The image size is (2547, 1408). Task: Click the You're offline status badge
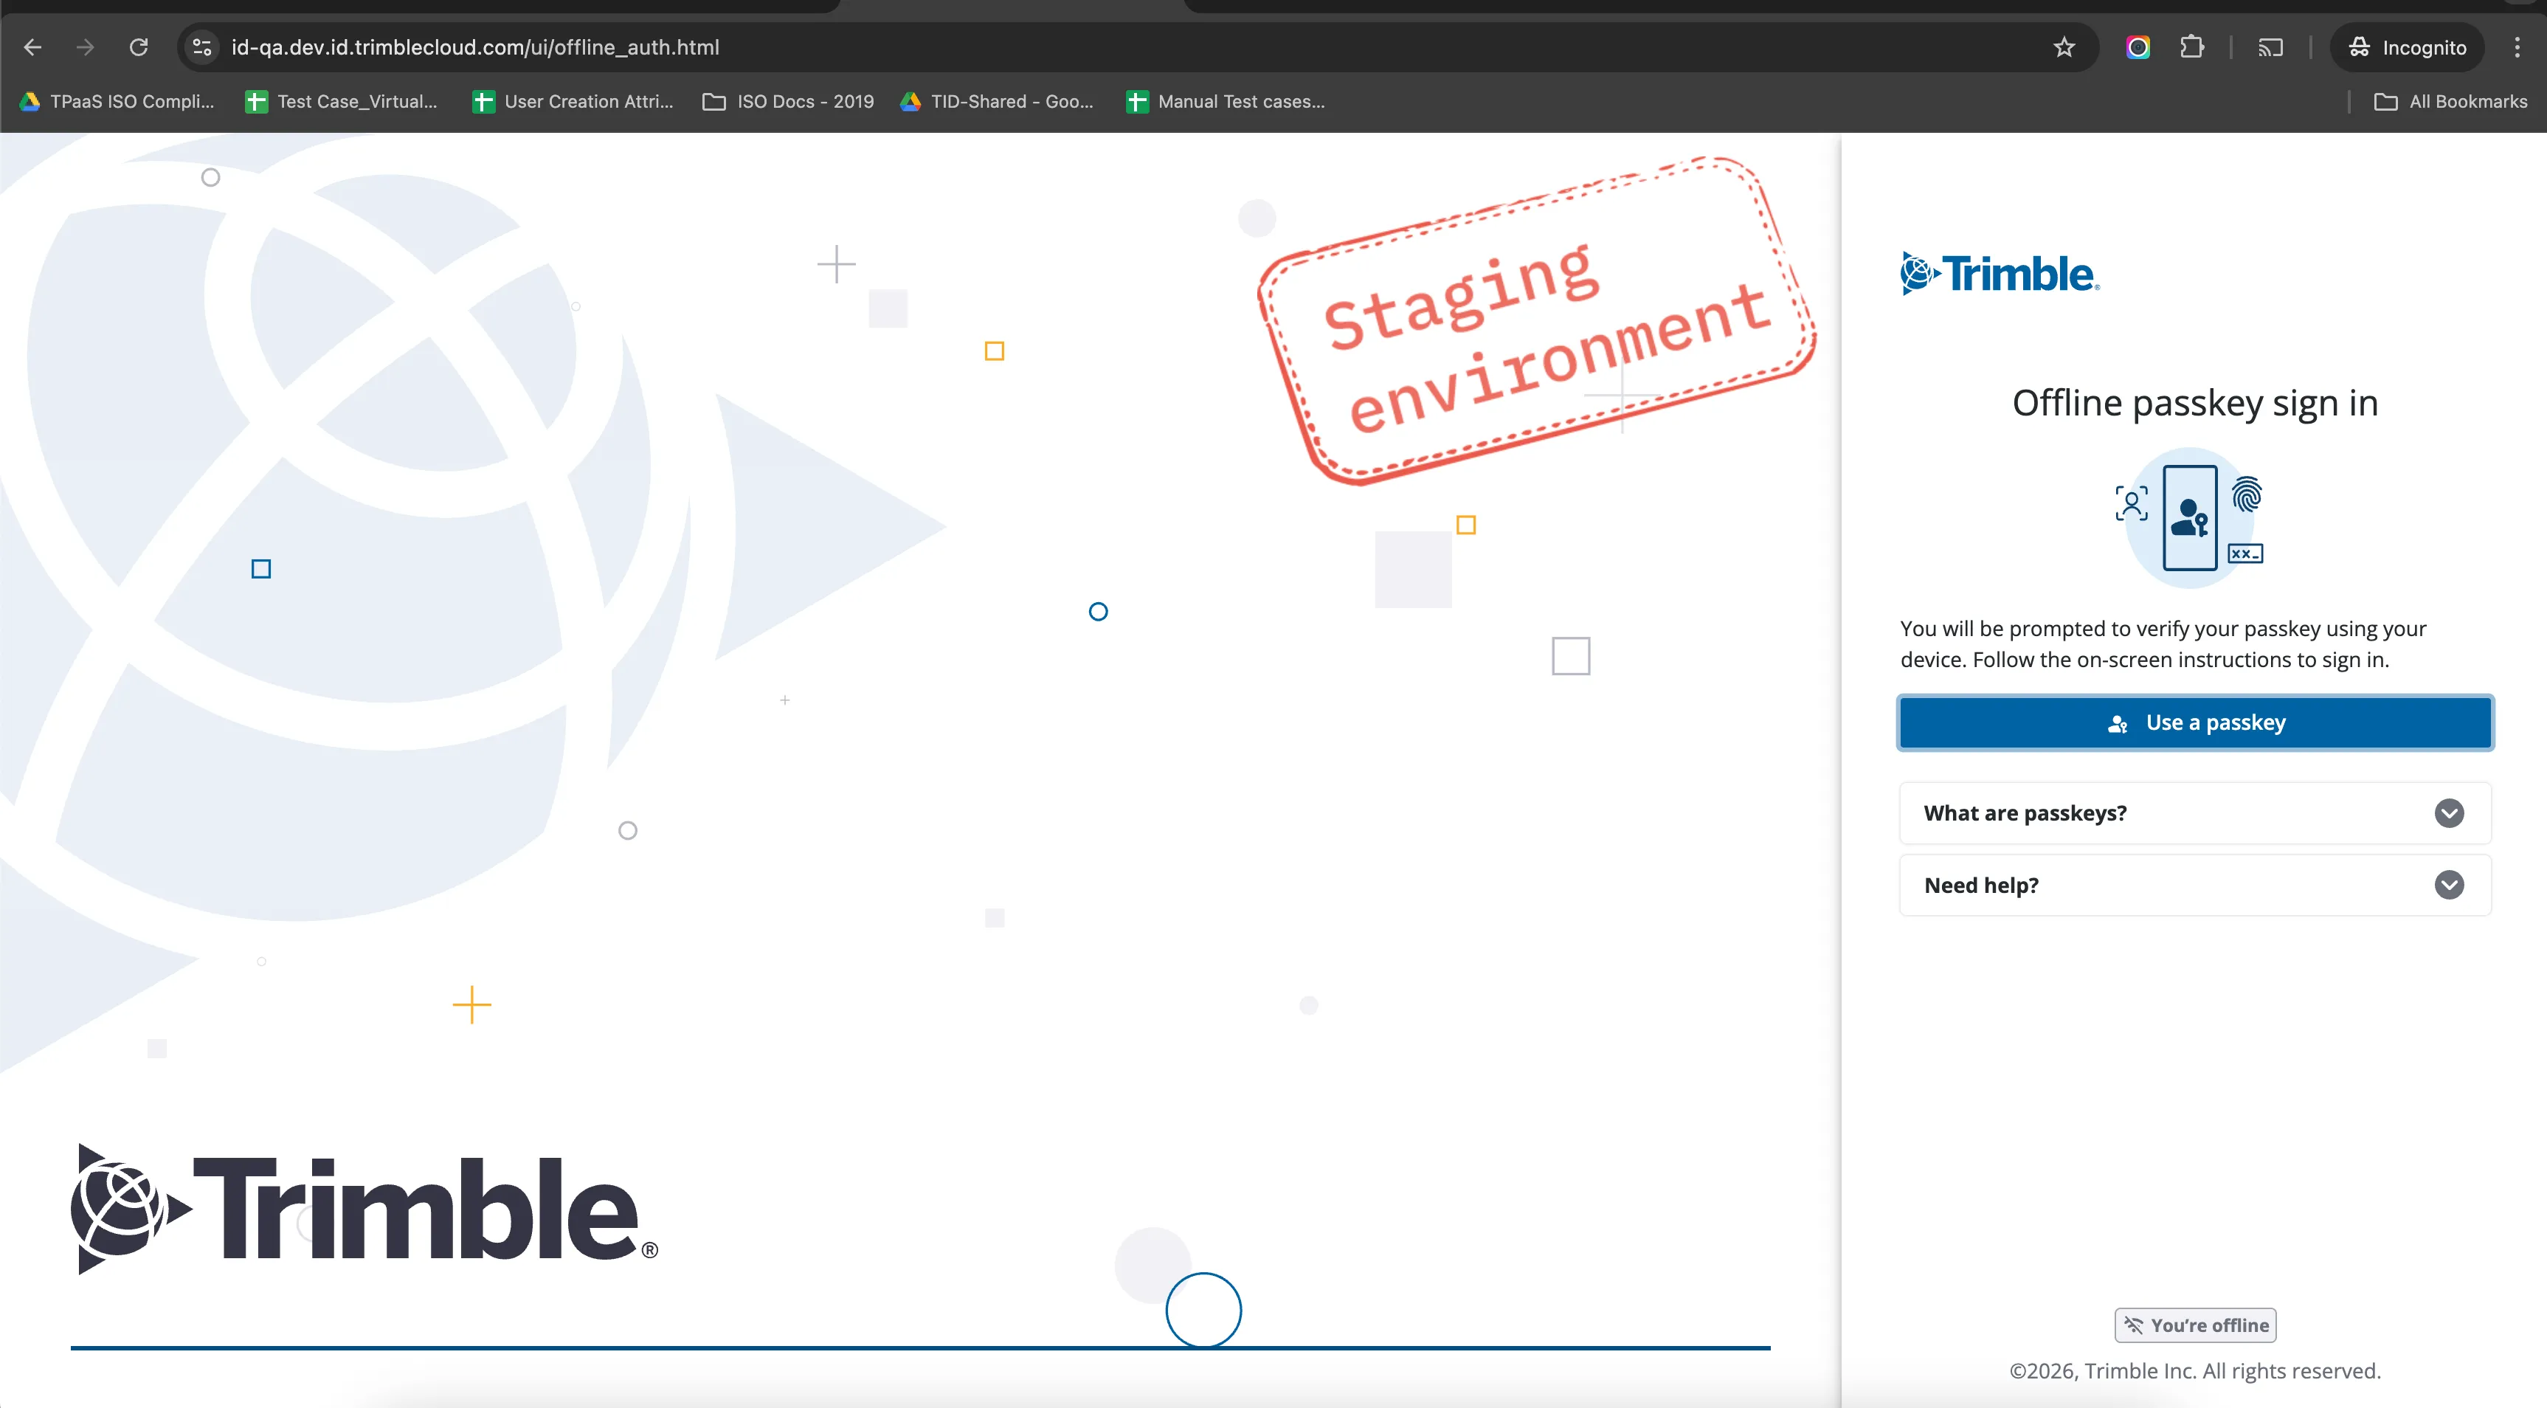(x=2195, y=1325)
